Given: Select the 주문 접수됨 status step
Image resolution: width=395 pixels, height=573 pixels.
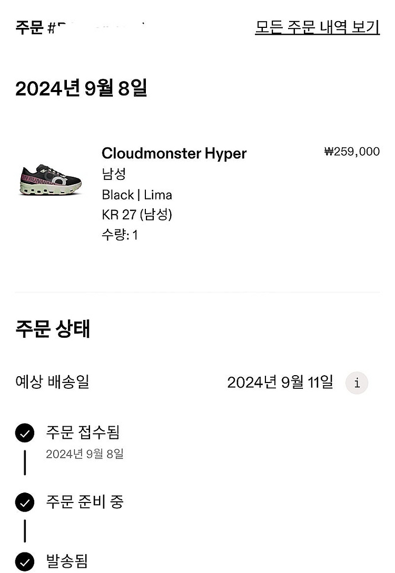Looking at the screenshot, I should click(x=83, y=433).
